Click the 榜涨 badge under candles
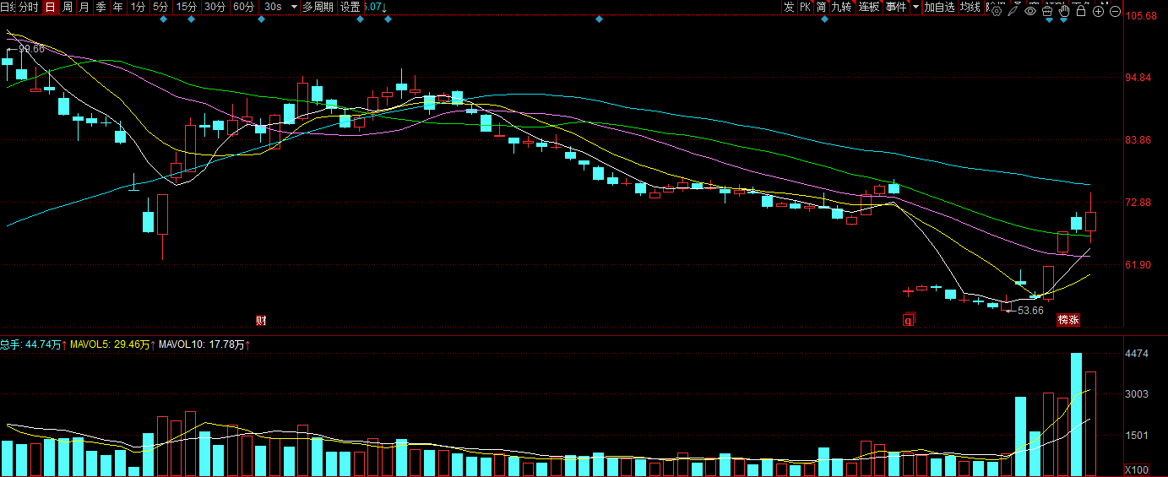Screen dimensions: 1168x477 [x=1069, y=320]
